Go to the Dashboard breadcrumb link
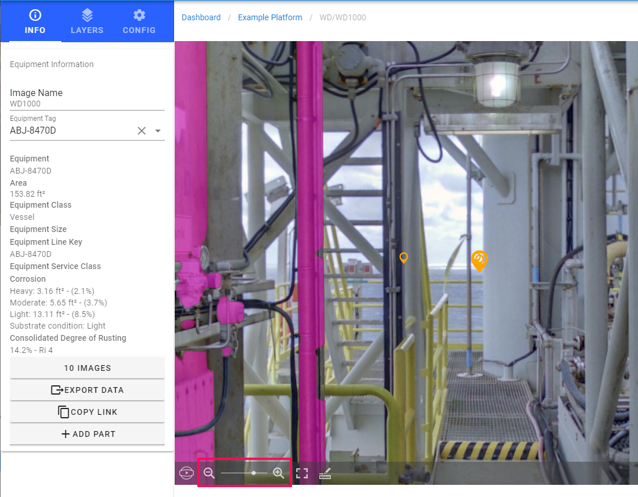 201,17
